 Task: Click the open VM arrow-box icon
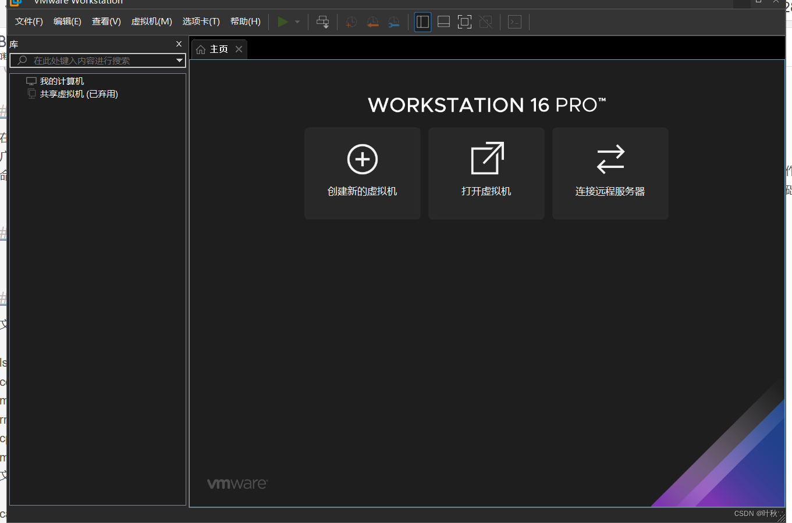(x=487, y=158)
